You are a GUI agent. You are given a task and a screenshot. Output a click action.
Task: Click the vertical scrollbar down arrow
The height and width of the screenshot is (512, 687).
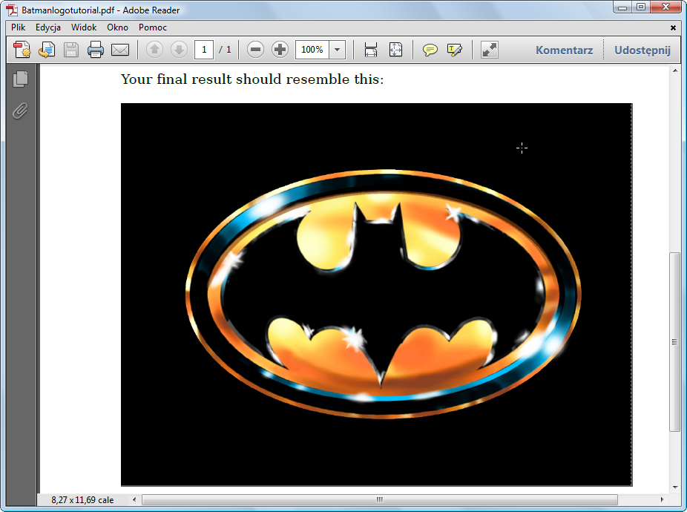(x=674, y=488)
